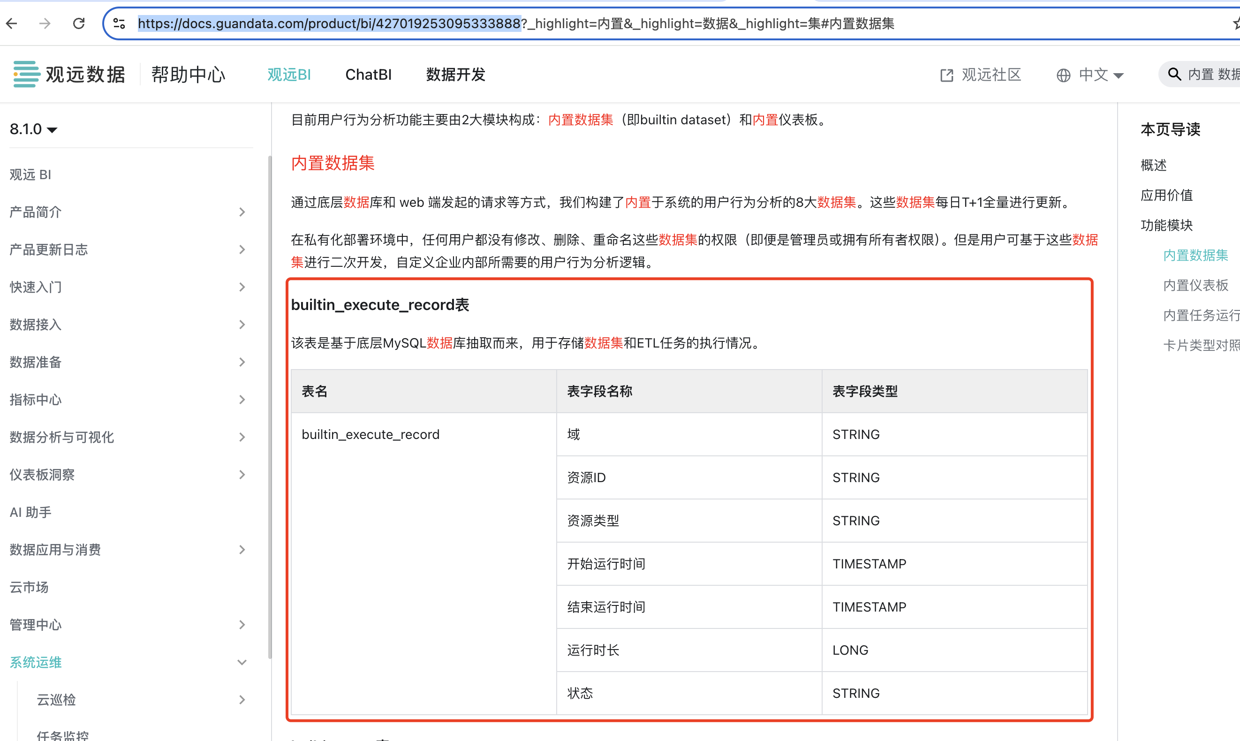This screenshot has width=1240, height=741.
Task: Click the 观远数据 logo icon
Action: [x=25, y=74]
